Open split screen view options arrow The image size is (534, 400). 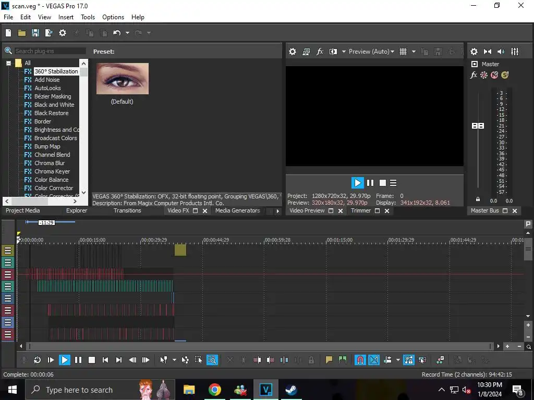coord(344,52)
